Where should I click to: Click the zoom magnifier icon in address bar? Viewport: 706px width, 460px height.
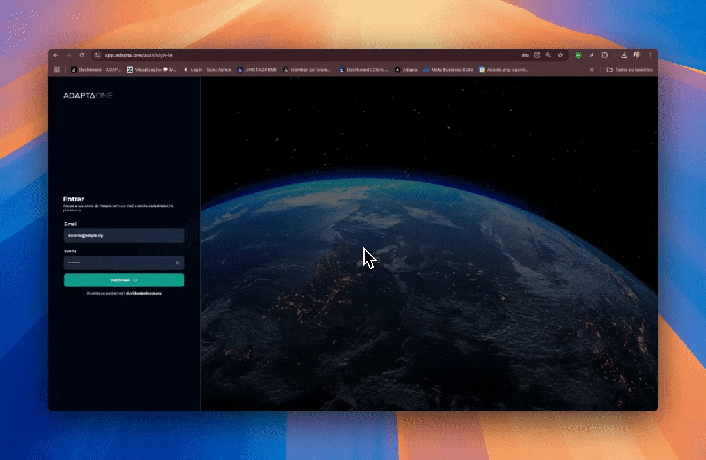point(548,56)
